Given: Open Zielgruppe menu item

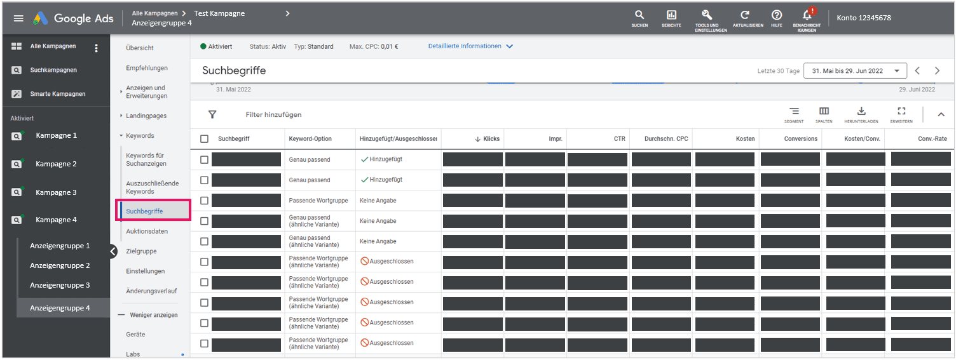Looking at the screenshot, I should coord(141,251).
